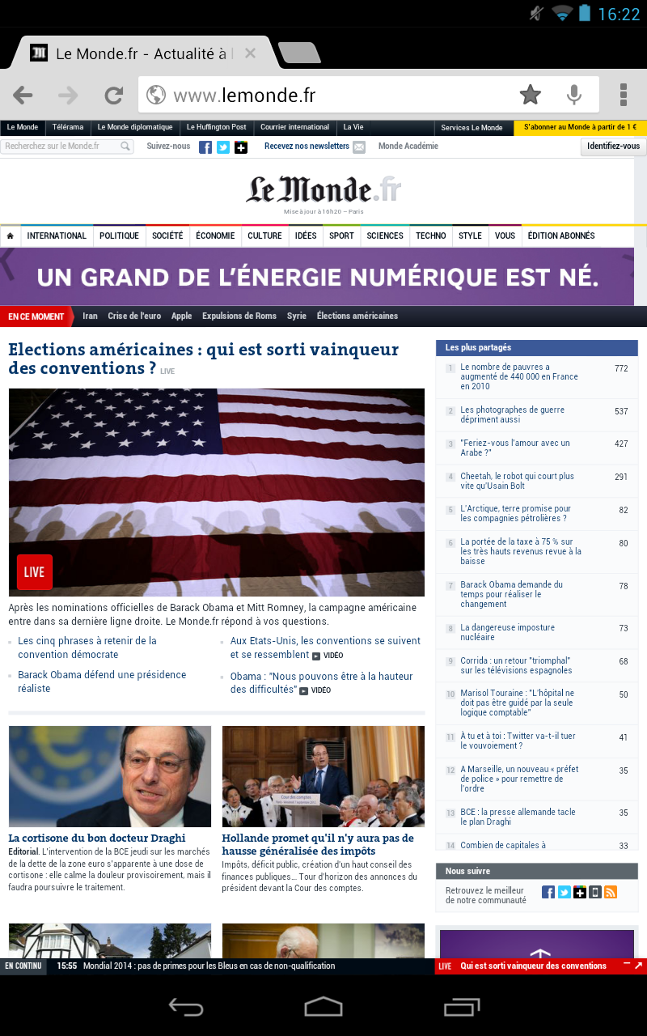This screenshot has width=647, height=1036.
Task: Click the home icon in navigation bar
Action: pyautogui.click(x=11, y=236)
